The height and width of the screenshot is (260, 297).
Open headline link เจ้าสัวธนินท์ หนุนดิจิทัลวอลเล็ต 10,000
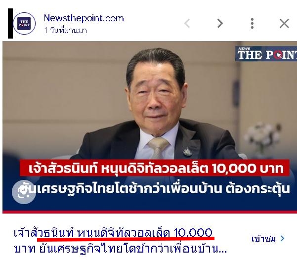113,233
